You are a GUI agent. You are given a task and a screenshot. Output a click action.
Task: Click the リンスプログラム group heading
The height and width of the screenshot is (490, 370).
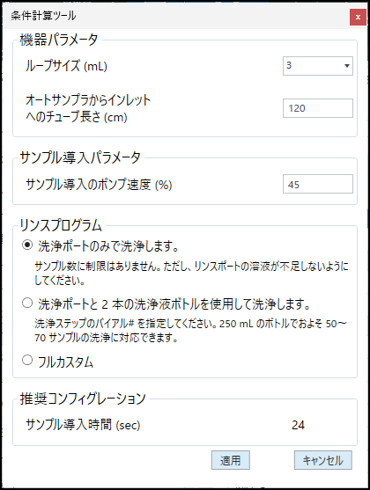point(61,225)
